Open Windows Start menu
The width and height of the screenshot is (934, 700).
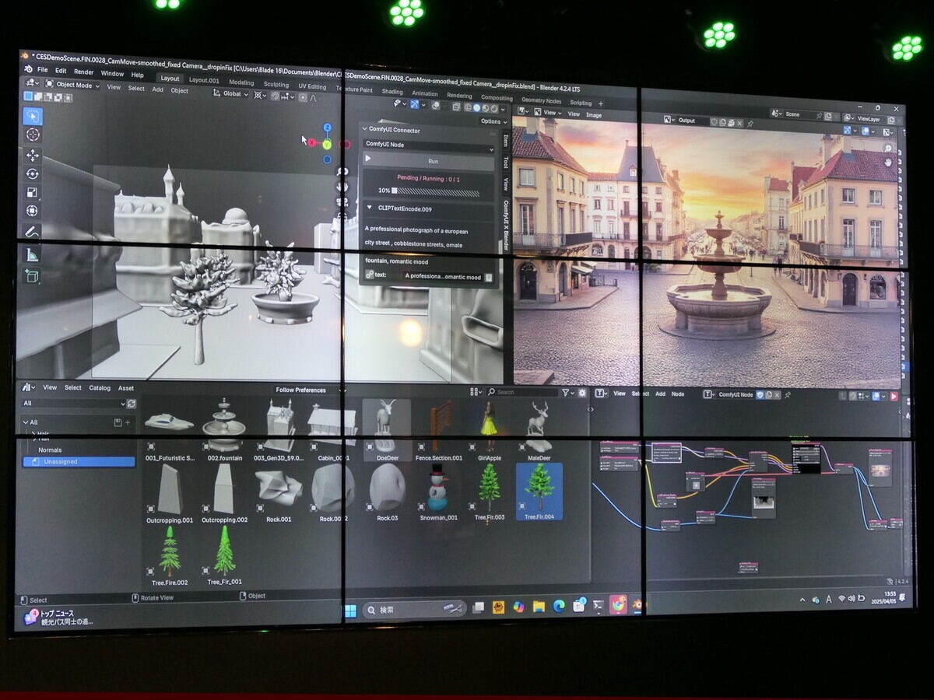tap(350, 610)
